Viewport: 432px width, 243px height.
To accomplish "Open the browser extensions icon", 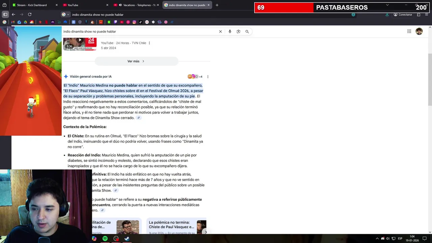I will 418,15.
